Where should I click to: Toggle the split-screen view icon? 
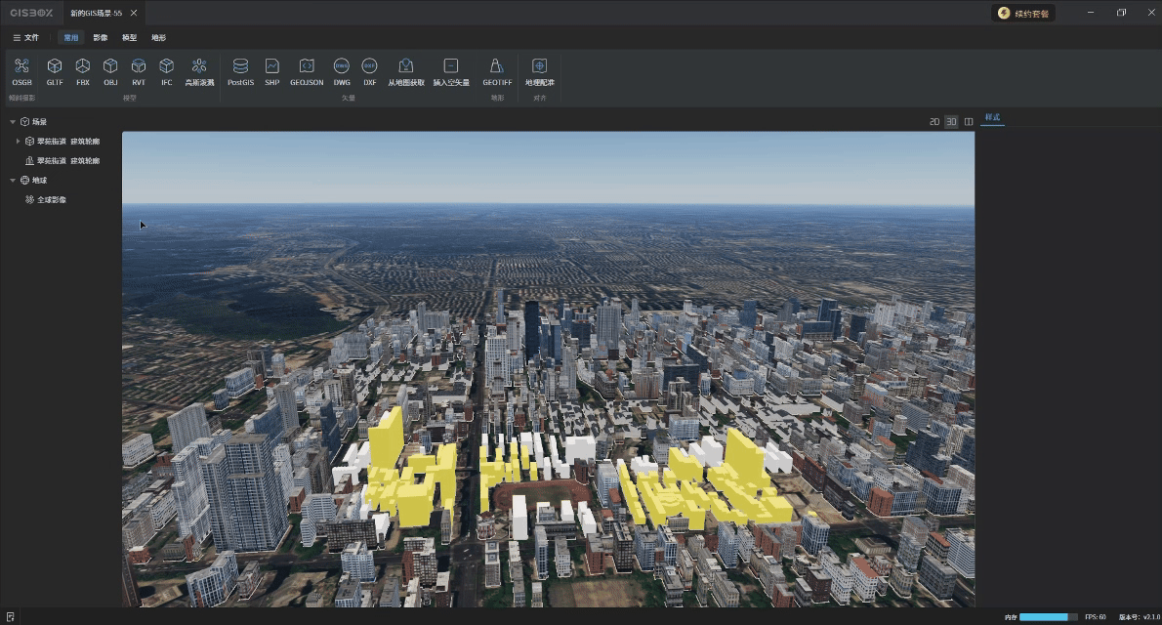click(969, 122)
